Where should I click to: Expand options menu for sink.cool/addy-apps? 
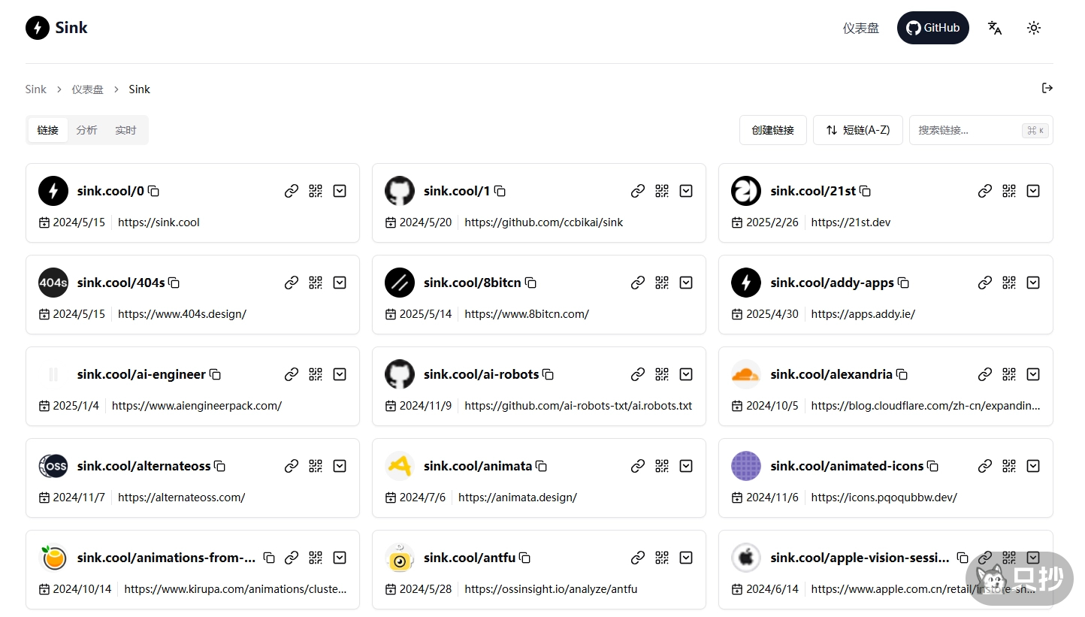(1033, 283)
